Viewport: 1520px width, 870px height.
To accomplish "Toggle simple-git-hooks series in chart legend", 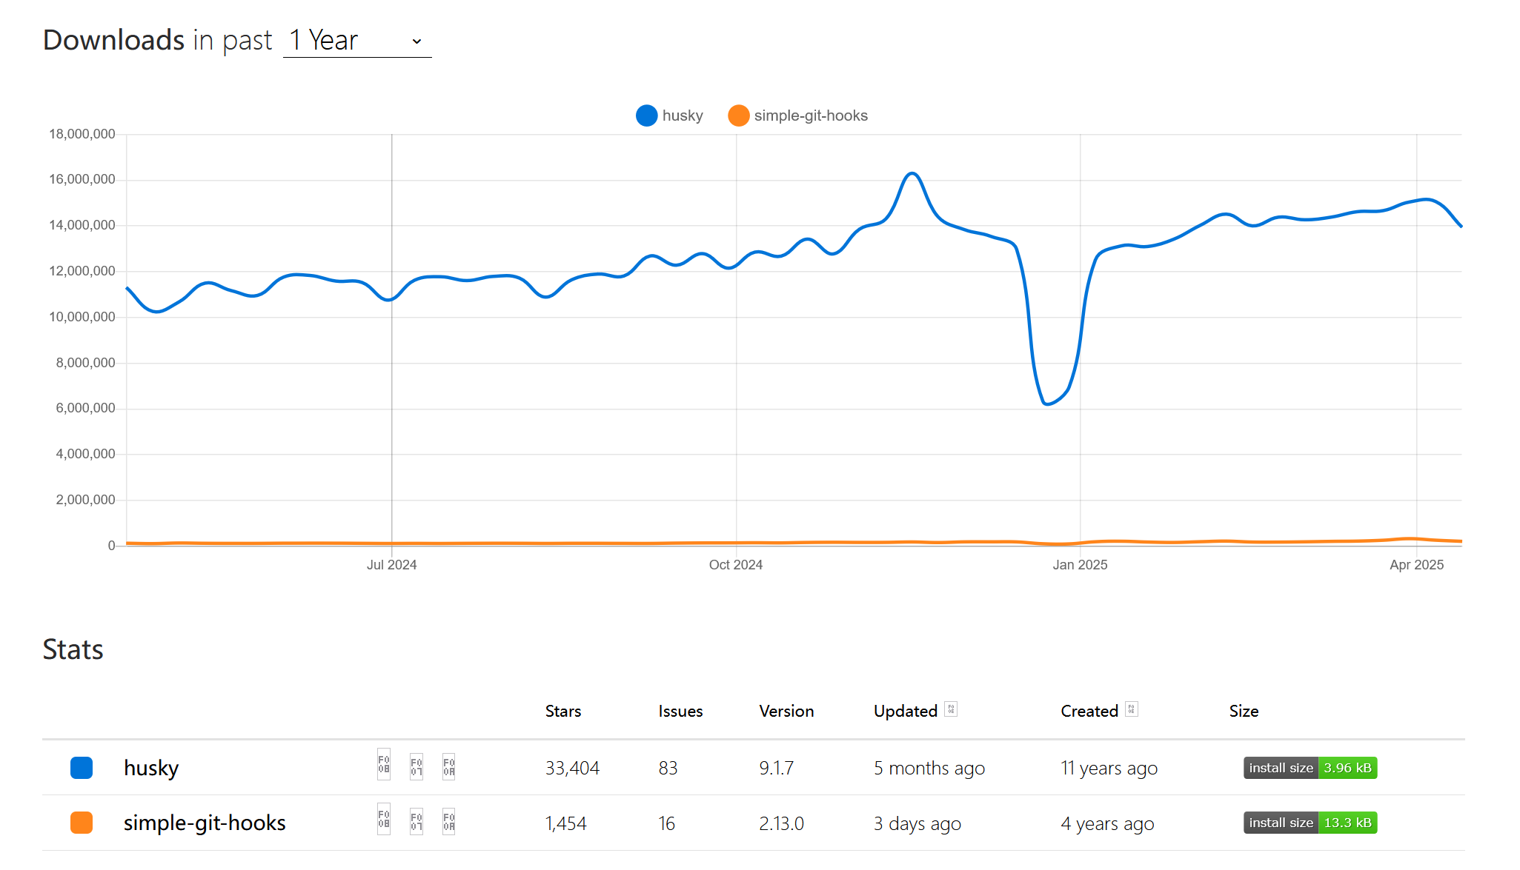I will (x=810, y=116).
